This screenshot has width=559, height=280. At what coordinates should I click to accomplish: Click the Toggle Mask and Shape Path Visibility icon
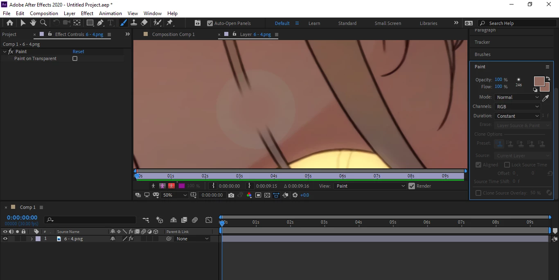(x=156, y=195)
